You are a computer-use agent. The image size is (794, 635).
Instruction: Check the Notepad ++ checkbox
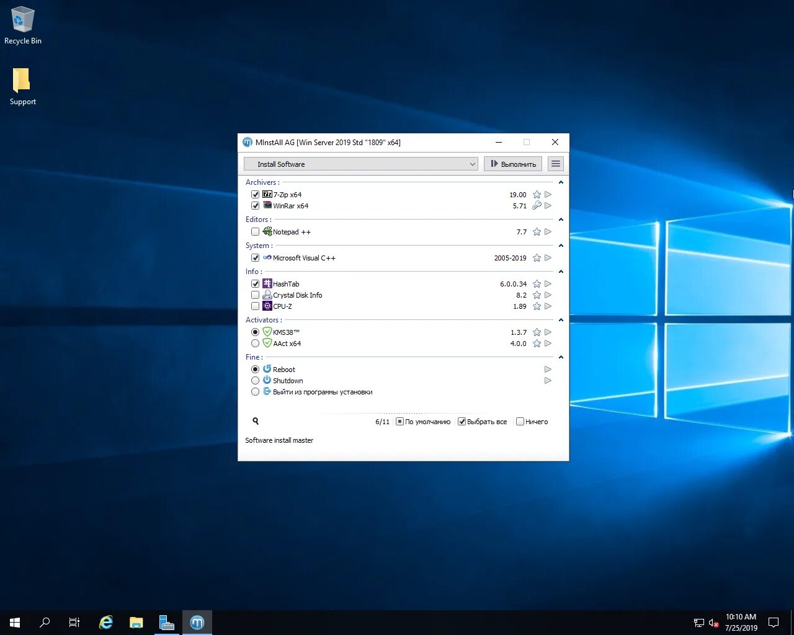tap(255, 232)
